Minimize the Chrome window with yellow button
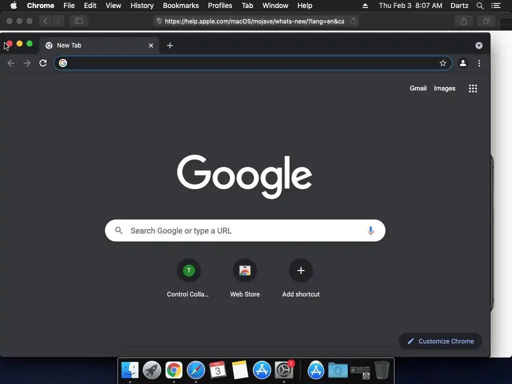Viewport: 512px width, 384px height. (x=19, y=44)
